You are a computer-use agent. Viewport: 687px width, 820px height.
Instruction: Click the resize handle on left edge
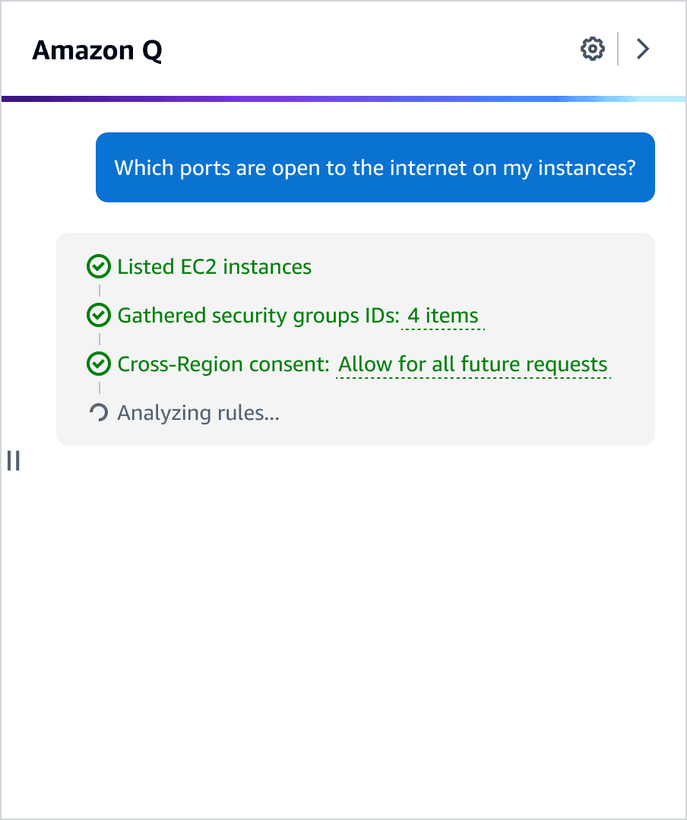(x=14, y=461)
